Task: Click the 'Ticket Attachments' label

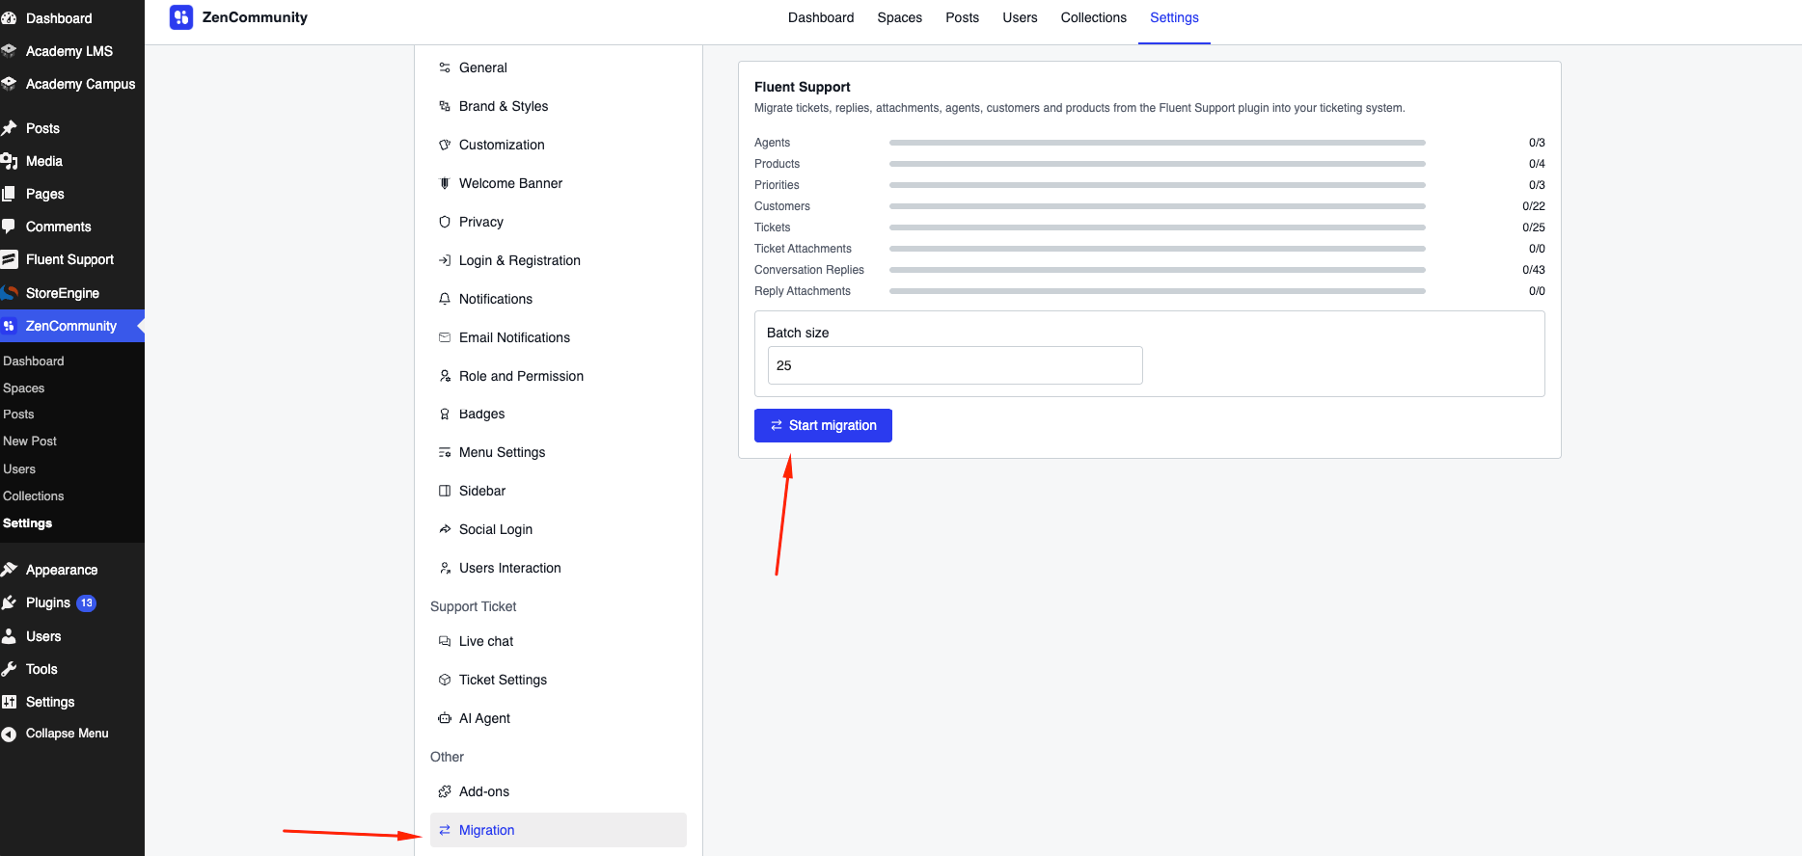Action: pyautogui.click(x=804, y=249)
